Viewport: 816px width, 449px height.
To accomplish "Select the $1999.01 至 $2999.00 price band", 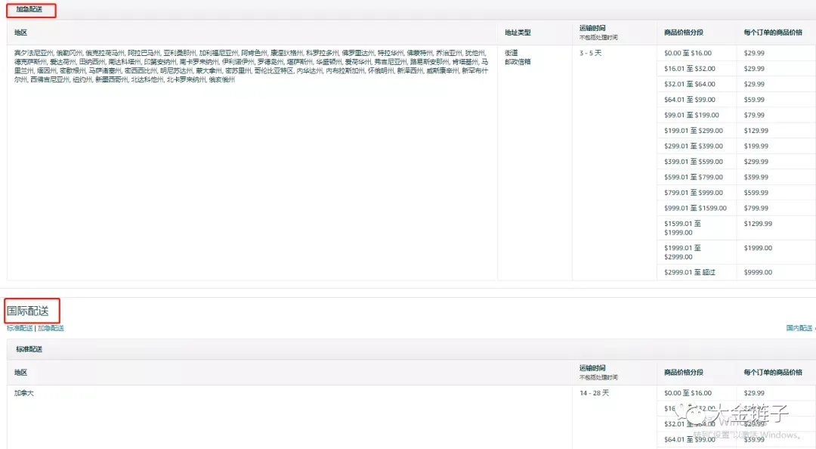I will pyautogui.click(x=683, y=252).
